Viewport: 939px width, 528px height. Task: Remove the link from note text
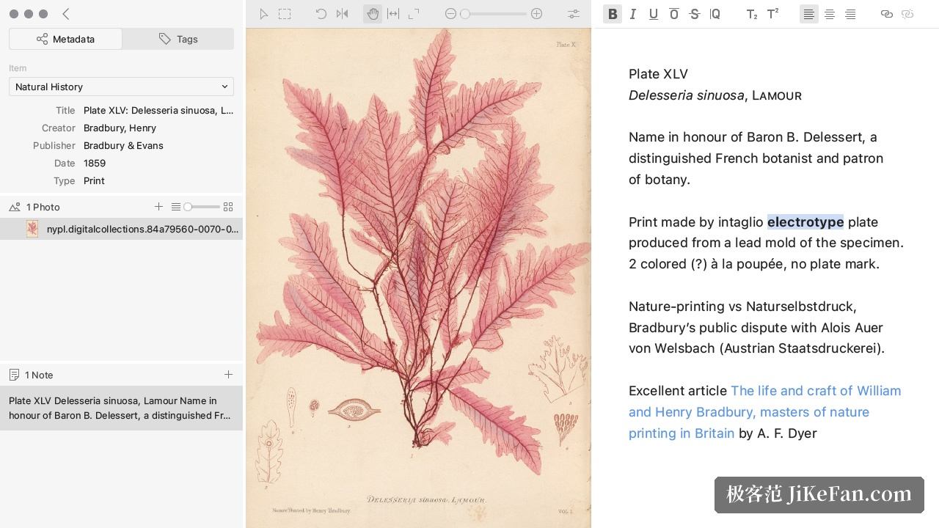[907, 14]
